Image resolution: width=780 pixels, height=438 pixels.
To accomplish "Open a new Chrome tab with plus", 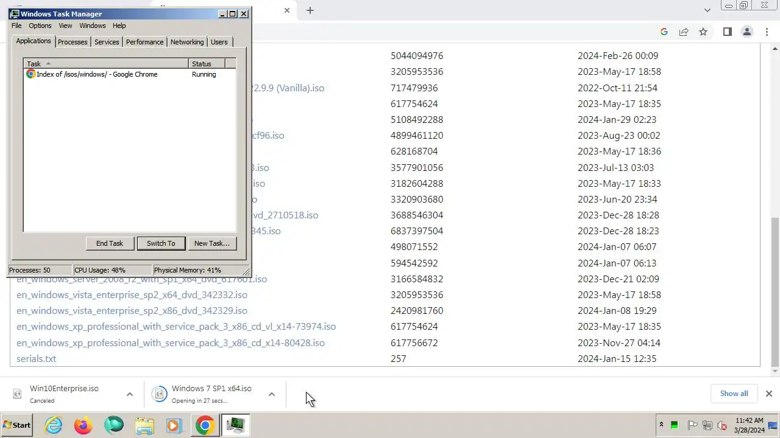I will [x=310, y=10].
